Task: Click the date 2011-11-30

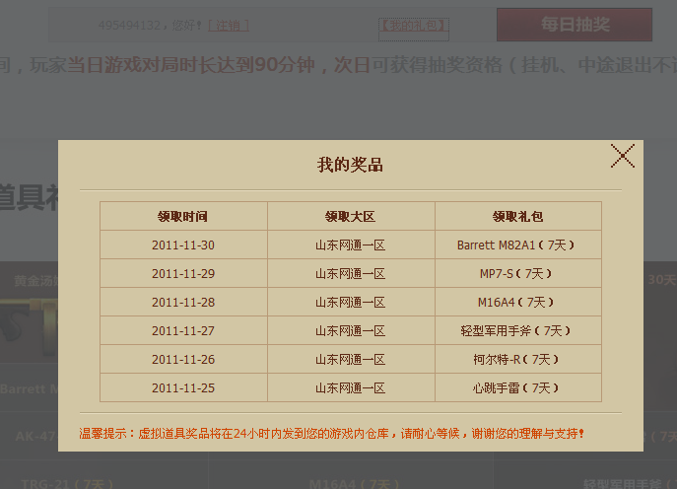Action: point(183,244)
